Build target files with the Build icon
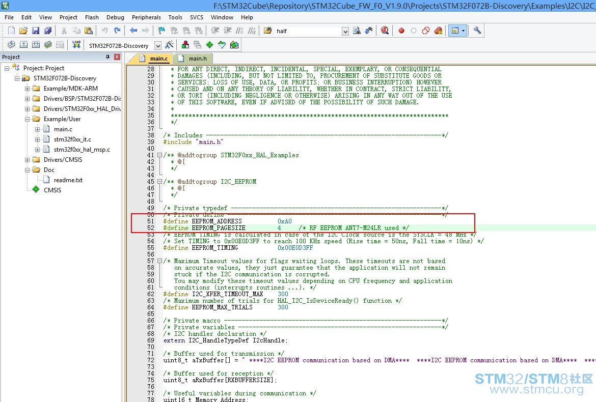The width and height of the screenshot is (596, 402). [23, 45]
